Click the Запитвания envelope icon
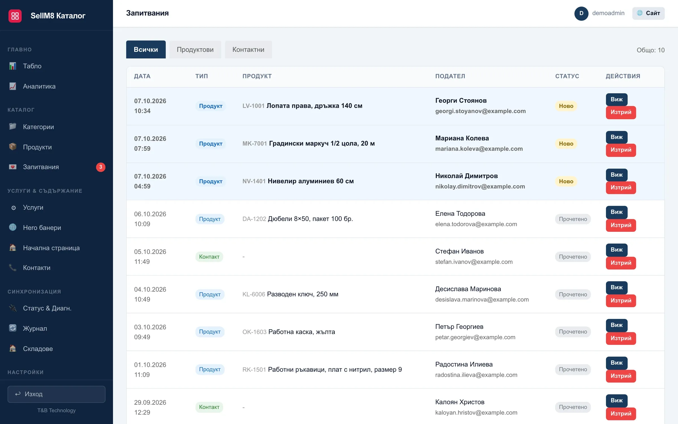The width and height of the screenshot is (678, 424). [13, 167]
